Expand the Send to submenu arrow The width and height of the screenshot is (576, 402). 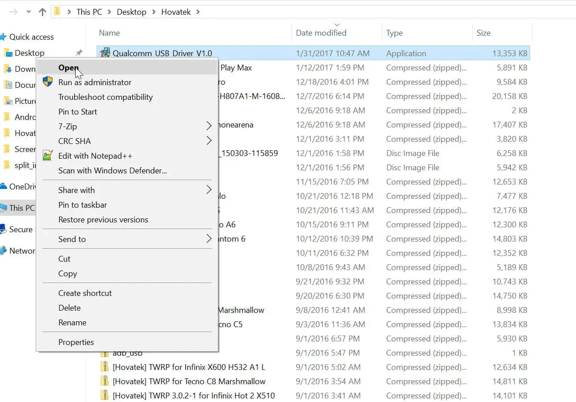(x=209, y=239)
